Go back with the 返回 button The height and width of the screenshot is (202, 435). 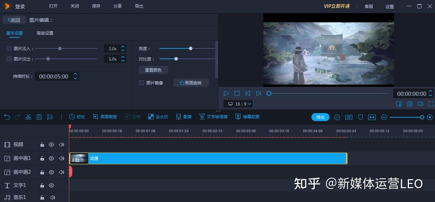[x=14, y=20]
